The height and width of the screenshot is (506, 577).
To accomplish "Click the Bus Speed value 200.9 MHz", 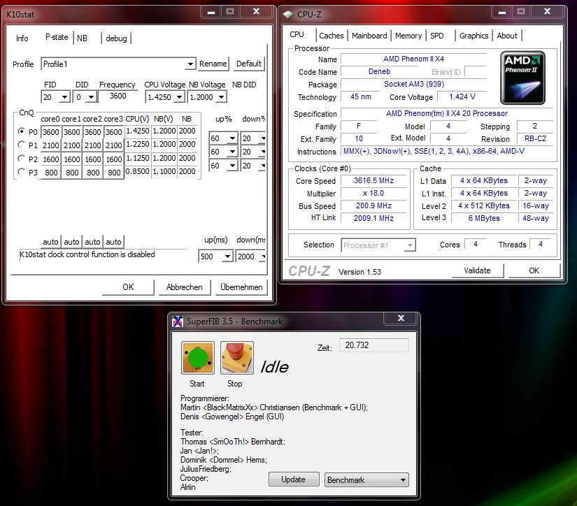I will tap(373, 205).
